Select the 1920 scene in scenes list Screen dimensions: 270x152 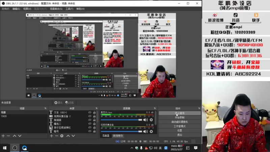click(x=24, y=116)
